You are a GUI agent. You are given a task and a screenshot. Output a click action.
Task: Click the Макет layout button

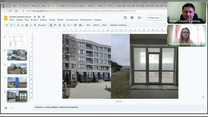pyautogui.click(x=96, y=25)
